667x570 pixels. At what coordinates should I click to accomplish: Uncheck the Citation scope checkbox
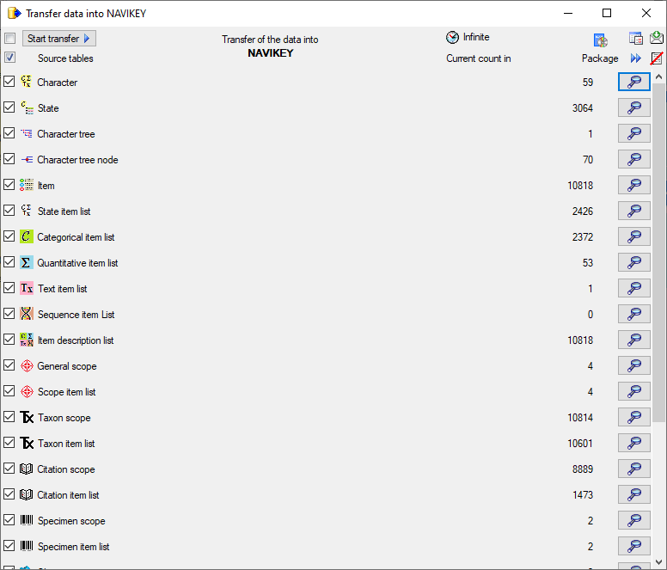click(9, 469)
